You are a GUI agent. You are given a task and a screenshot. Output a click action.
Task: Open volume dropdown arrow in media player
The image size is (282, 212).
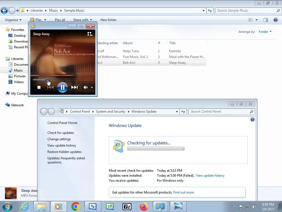[x=92, y=88]
